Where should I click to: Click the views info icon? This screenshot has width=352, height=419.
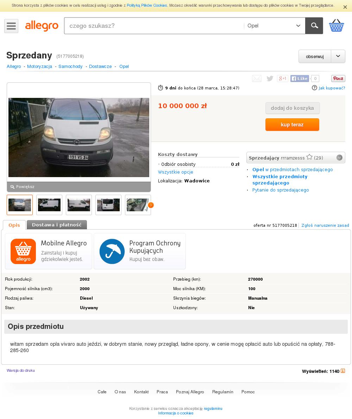point(343,371)
